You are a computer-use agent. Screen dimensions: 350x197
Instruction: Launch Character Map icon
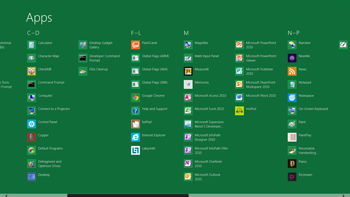tap(31, 58)
